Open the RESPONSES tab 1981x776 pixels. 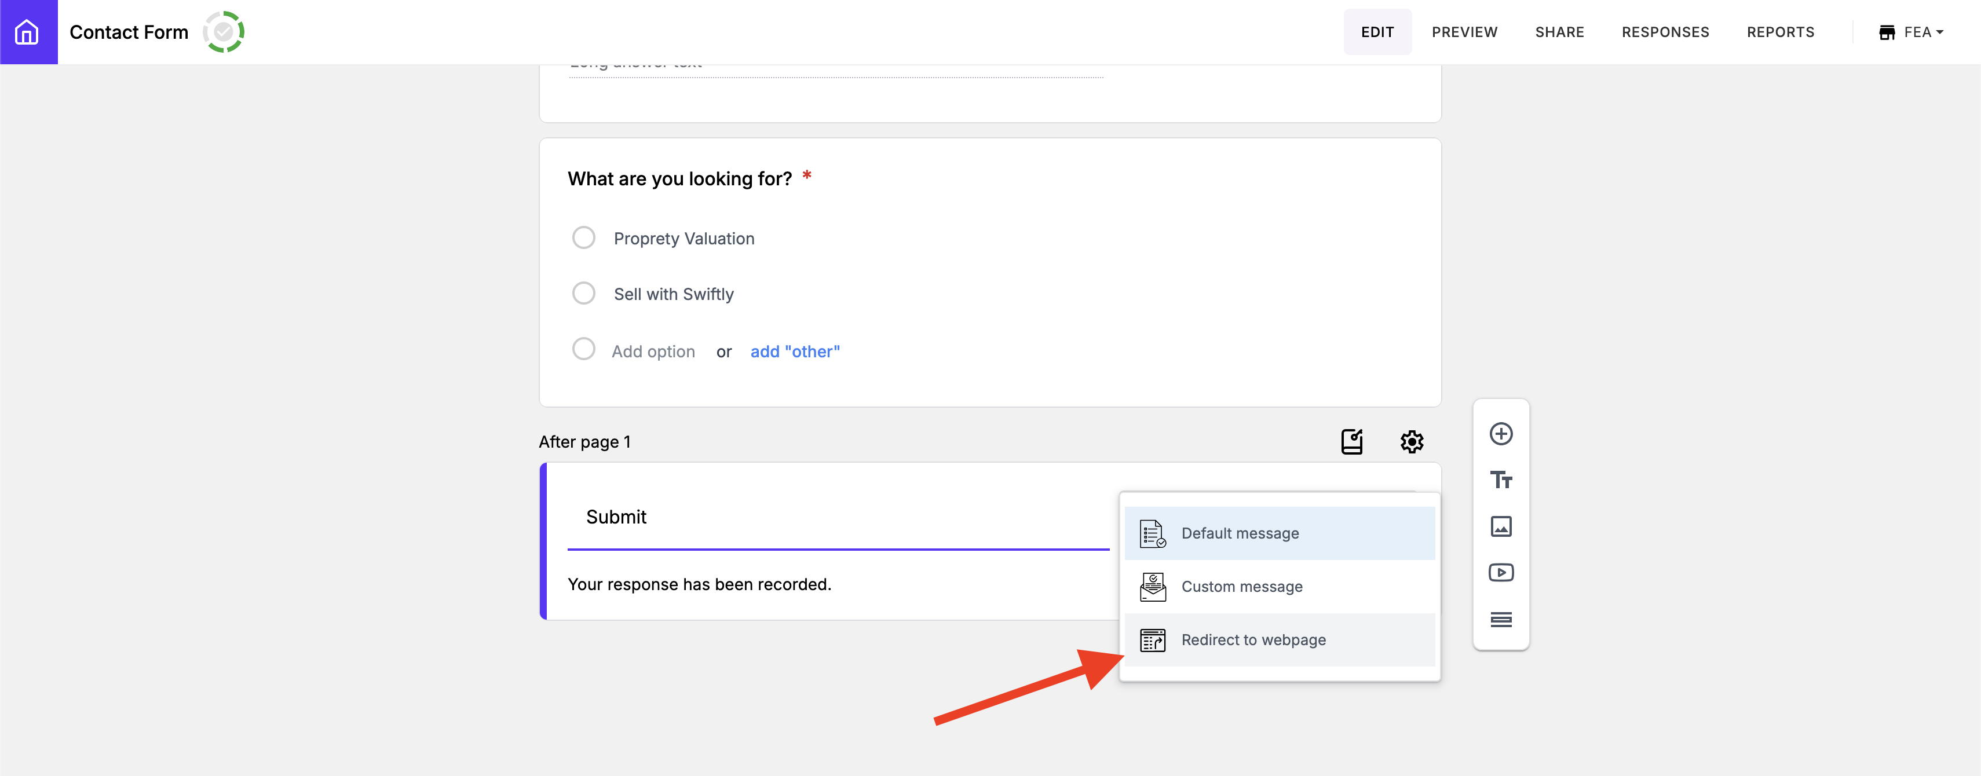click(x=1665, y=32)
